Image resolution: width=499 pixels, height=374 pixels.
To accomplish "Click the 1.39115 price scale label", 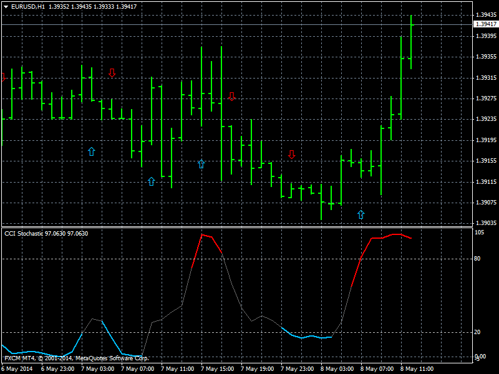I will (x=486, y=181).
